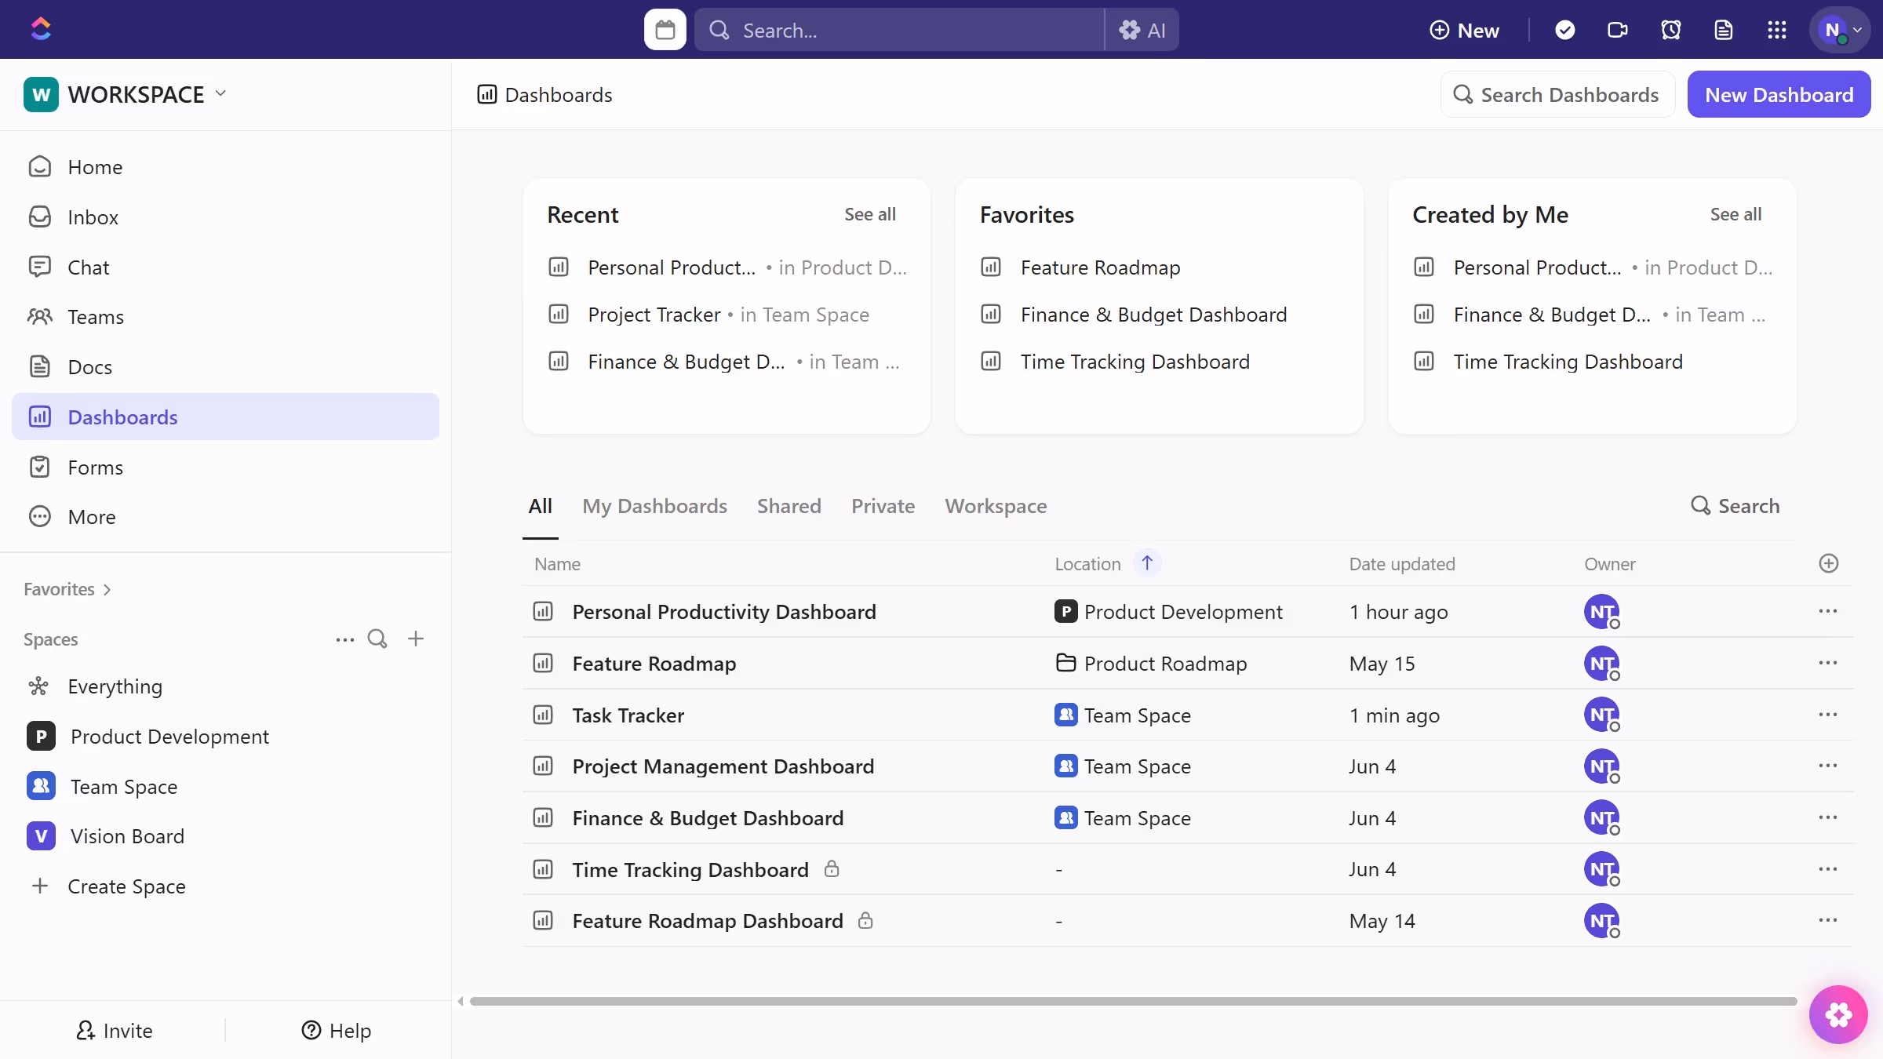Open the apps grid menu icon
The image size is (1883, 1059).
click(x=1776, y=30)
